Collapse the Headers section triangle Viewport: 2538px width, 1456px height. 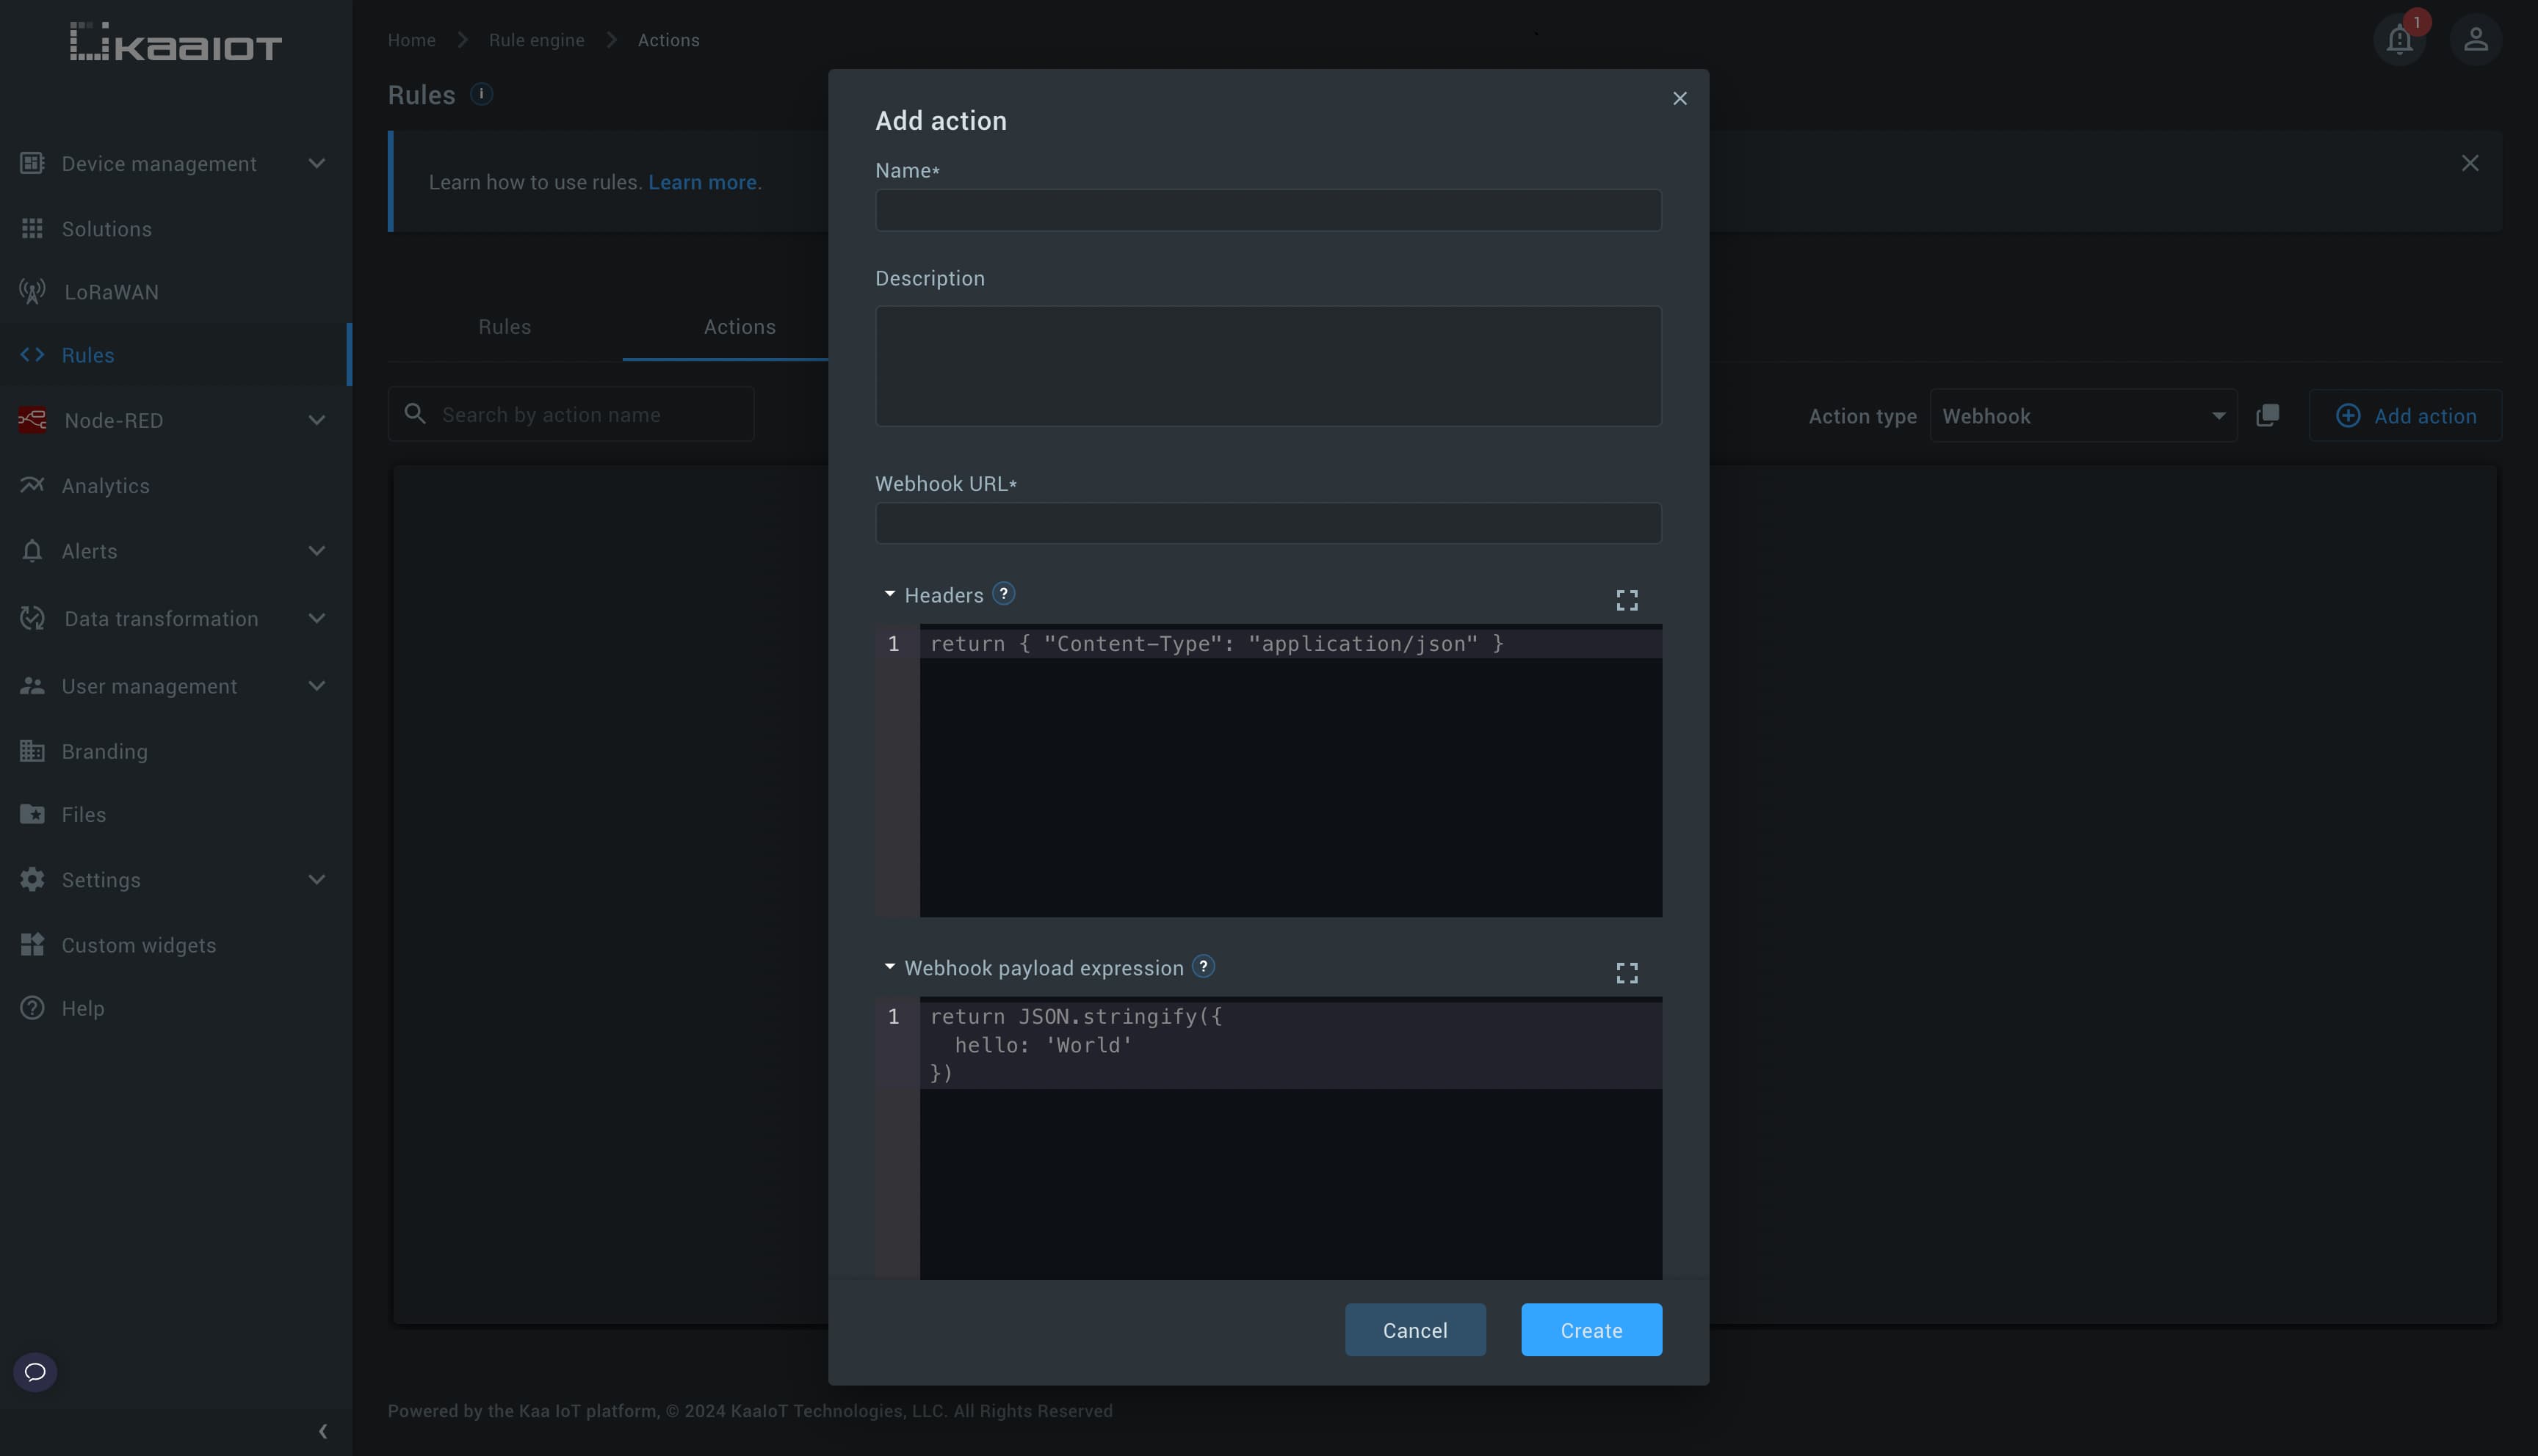(x=889, y=594)
